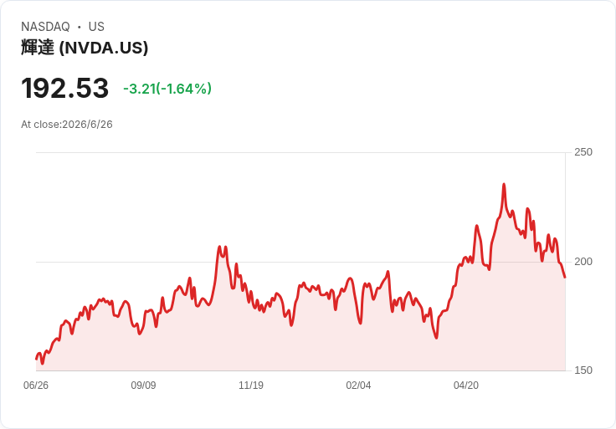Click the 200 horizontal gridline
Screen dimensions: 616x429
300,262
